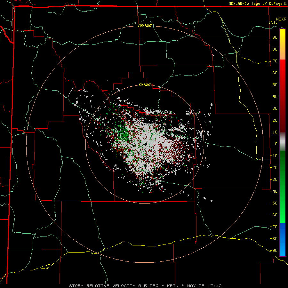The image size is (288, 288).
Task: Click the KRIW 8 MAY 25 17:42 timestamp
Action: pos(194,286)
